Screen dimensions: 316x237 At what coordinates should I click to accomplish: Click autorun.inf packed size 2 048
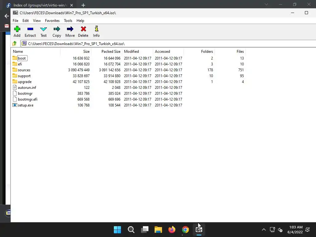[x=116, y=87]
